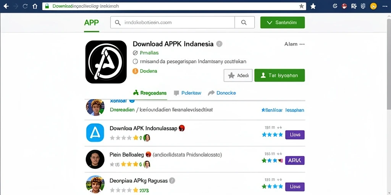Click the red badge after Downlora APK Indonulessap

coord(182,128)
